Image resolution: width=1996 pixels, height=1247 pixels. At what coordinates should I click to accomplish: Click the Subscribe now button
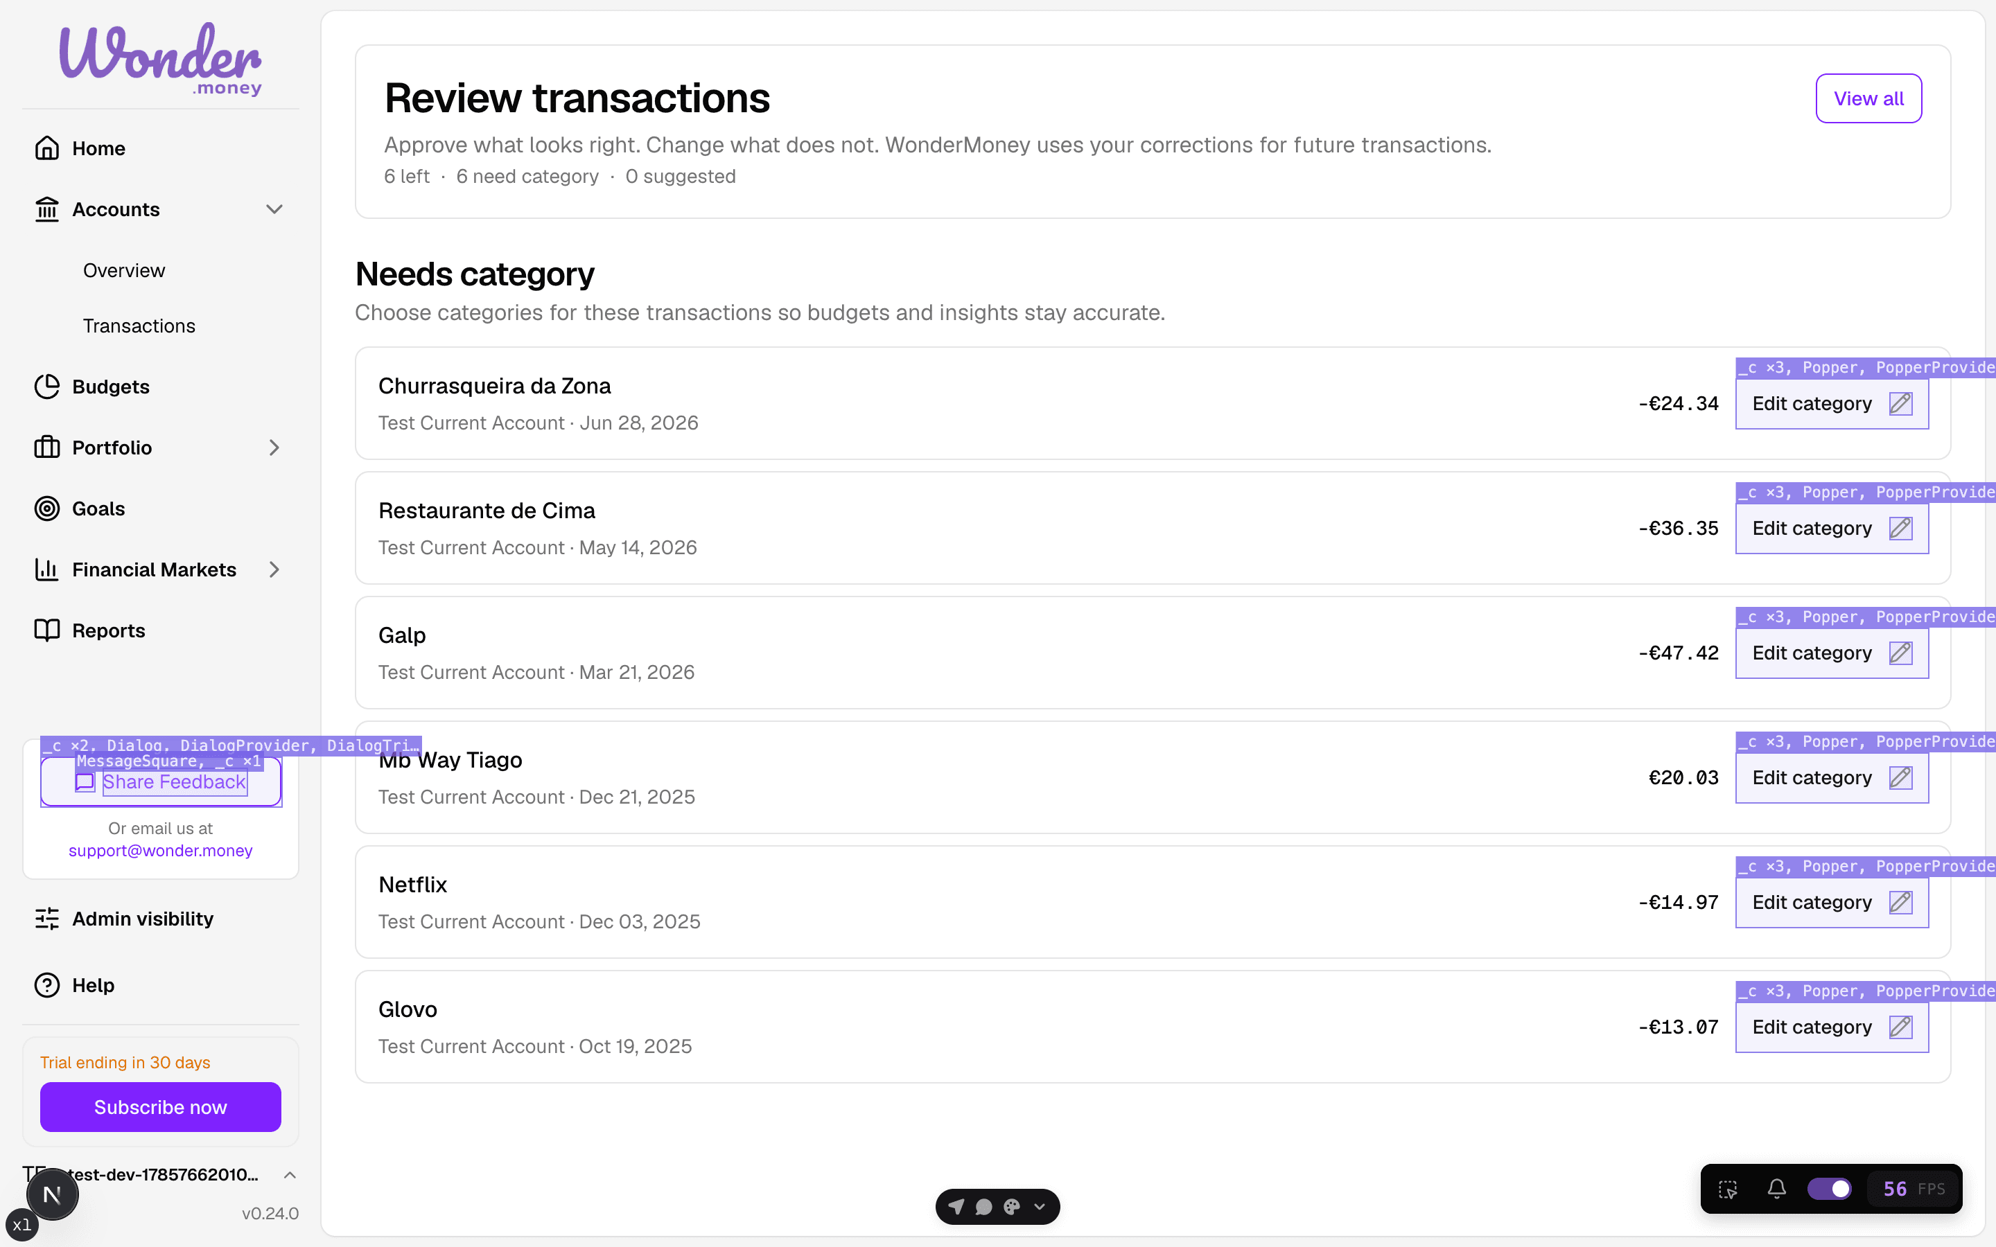coord(160,1107)
